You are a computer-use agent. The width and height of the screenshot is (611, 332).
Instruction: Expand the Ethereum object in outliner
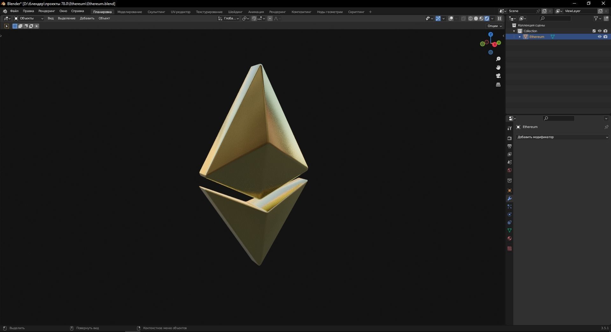click(520, 37)
